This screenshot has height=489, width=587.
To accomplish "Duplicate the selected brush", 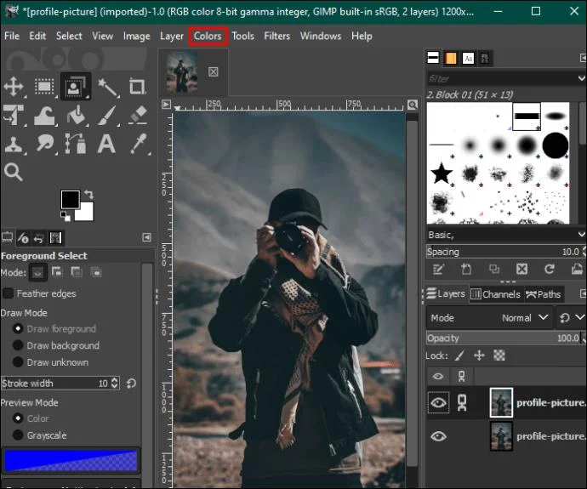I will [494, 269].
